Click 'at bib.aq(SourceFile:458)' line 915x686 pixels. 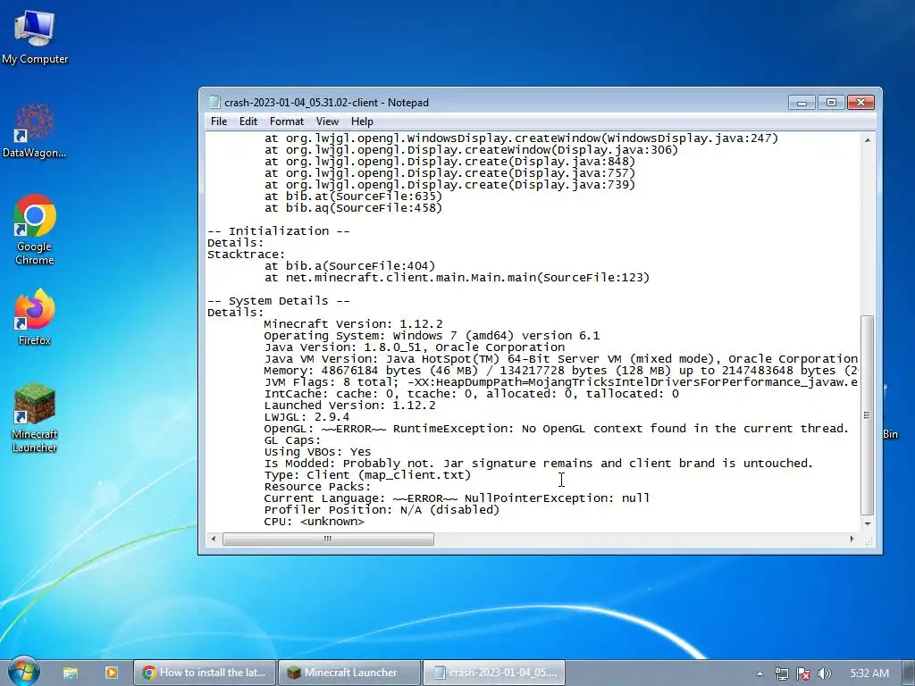coord(353,207)
